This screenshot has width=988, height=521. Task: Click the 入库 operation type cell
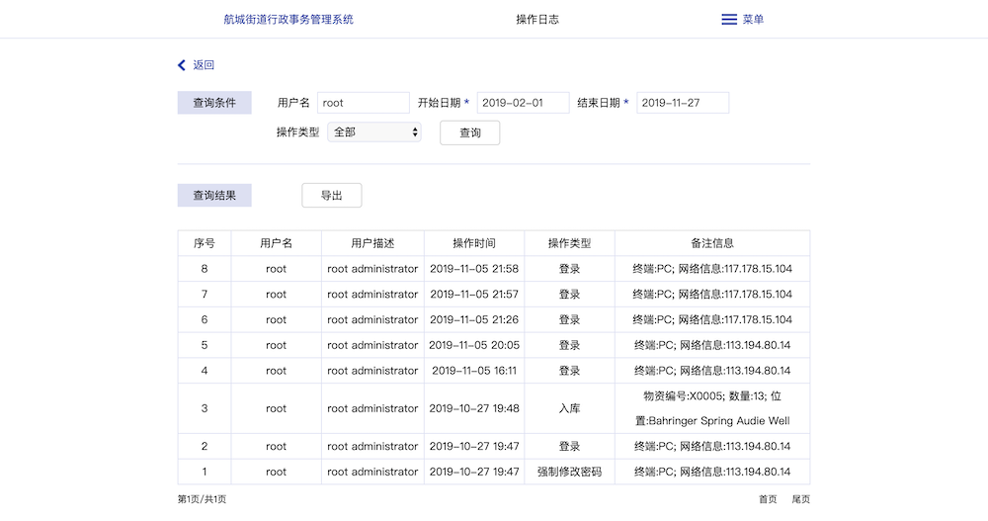pos(570,408)
